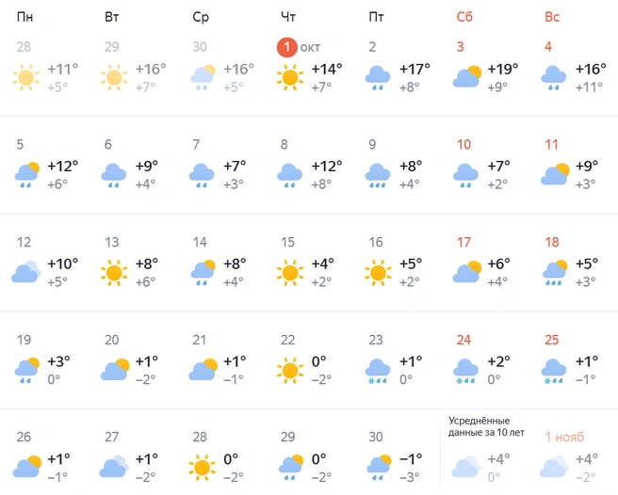
Task: Click the Усреднённые данные за 10 лет note
Action: (x=486, y=426)
